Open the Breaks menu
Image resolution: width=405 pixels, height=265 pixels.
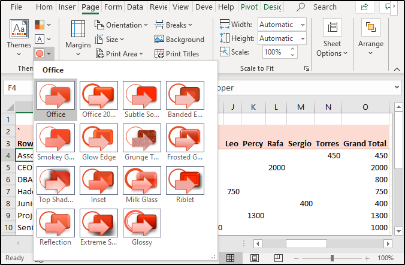pyautogui.click(x=173, y=25)
